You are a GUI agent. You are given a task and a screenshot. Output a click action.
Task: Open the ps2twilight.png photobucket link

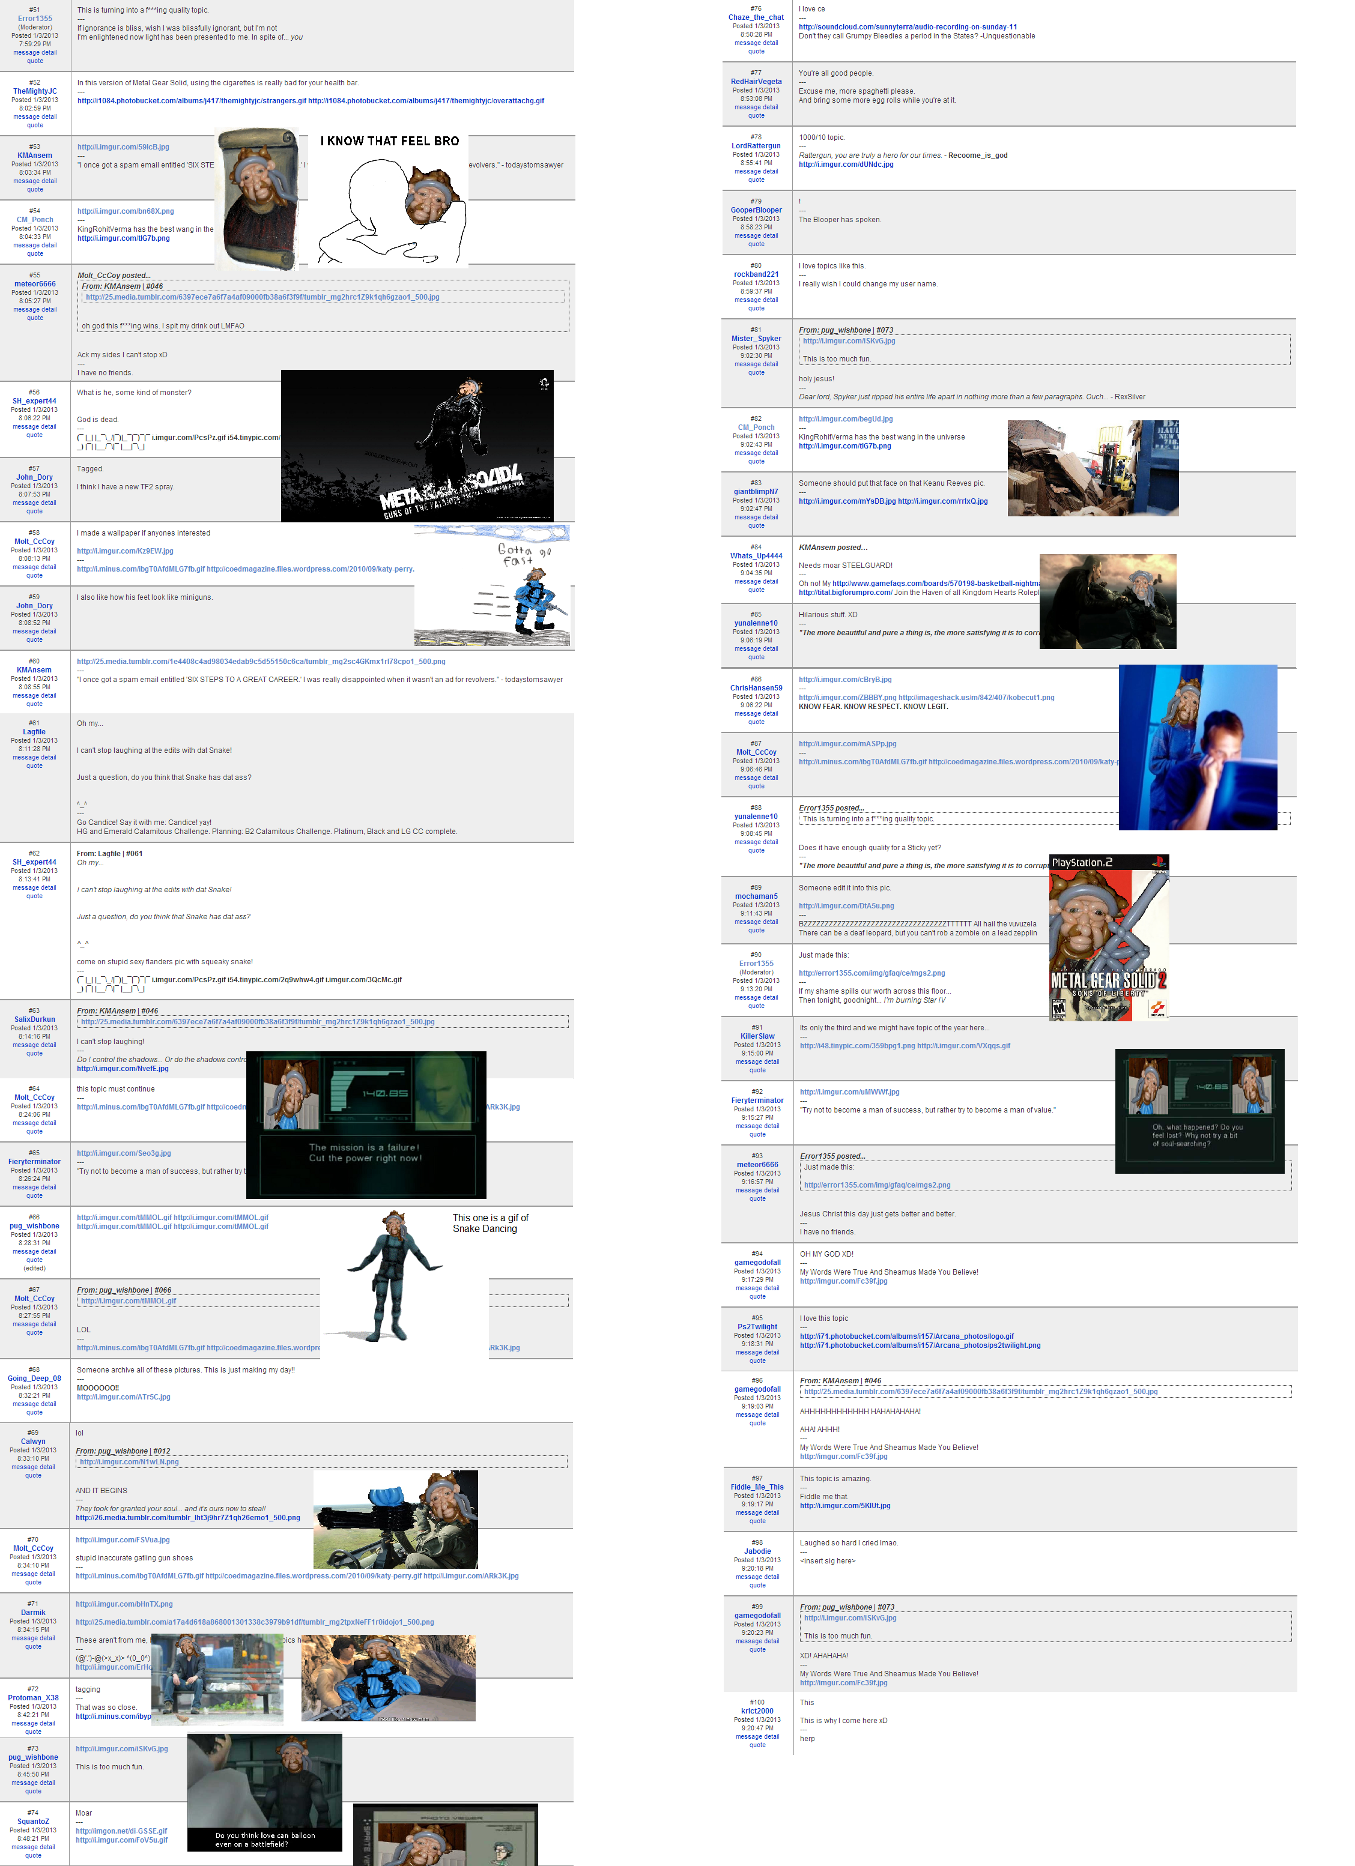920,1345
